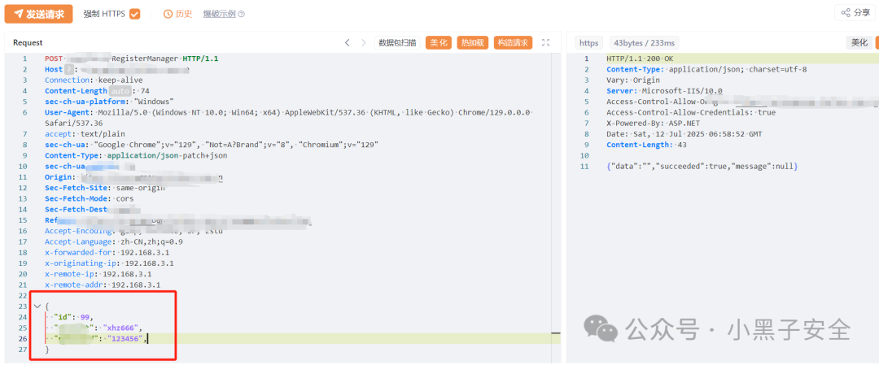Click the 数据包扫描 button

coord(397,42)
